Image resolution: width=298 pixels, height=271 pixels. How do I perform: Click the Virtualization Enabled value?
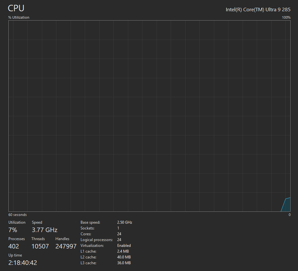(x=124, y=245)
